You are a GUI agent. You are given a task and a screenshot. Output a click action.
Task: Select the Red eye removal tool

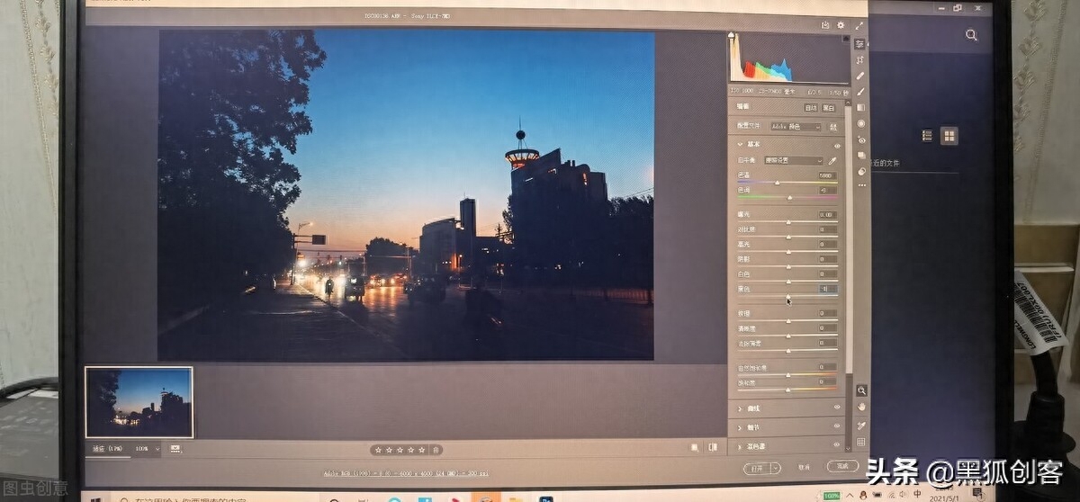tap(860, 139)
